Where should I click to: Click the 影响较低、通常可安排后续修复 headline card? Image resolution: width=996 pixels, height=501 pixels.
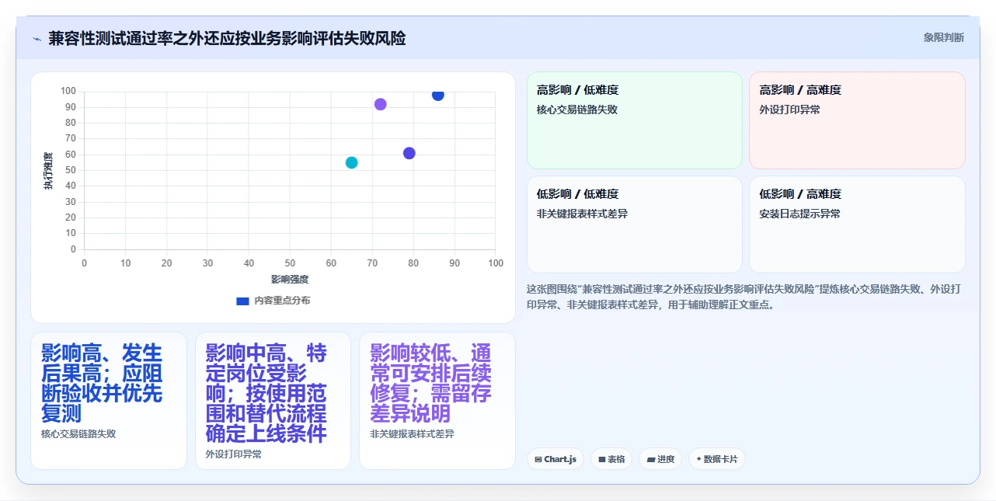(437, 401)
